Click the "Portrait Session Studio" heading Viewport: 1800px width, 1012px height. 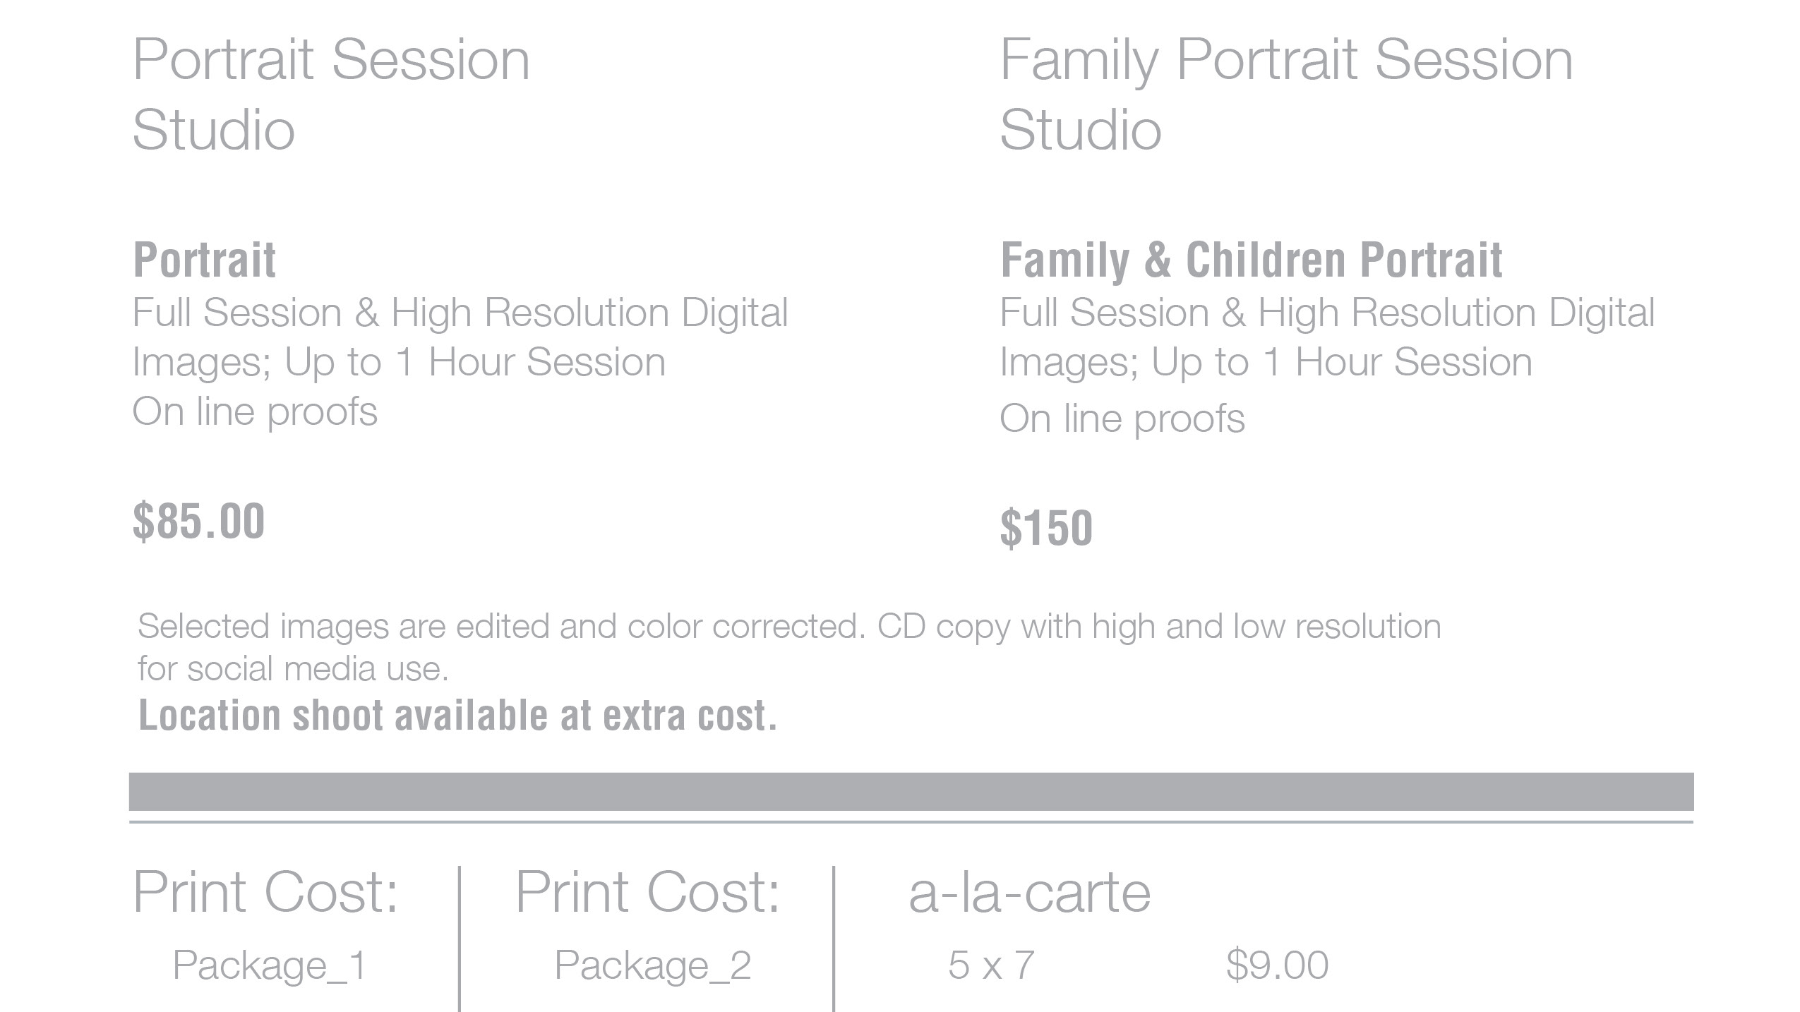pyautogui.click(x=330, y=94)
